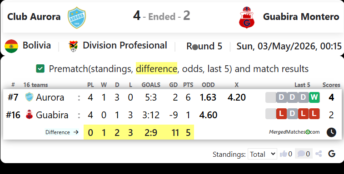Click the Guabira Montero crest logo
The height and width of the screenshot is (174, 344).
point(247,17)
